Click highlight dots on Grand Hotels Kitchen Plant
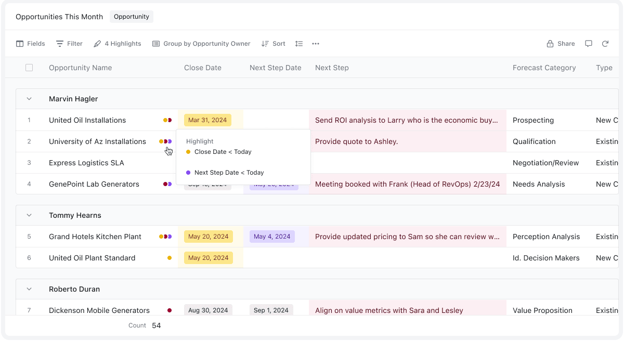Screen dimensions: 624x341 165,237
